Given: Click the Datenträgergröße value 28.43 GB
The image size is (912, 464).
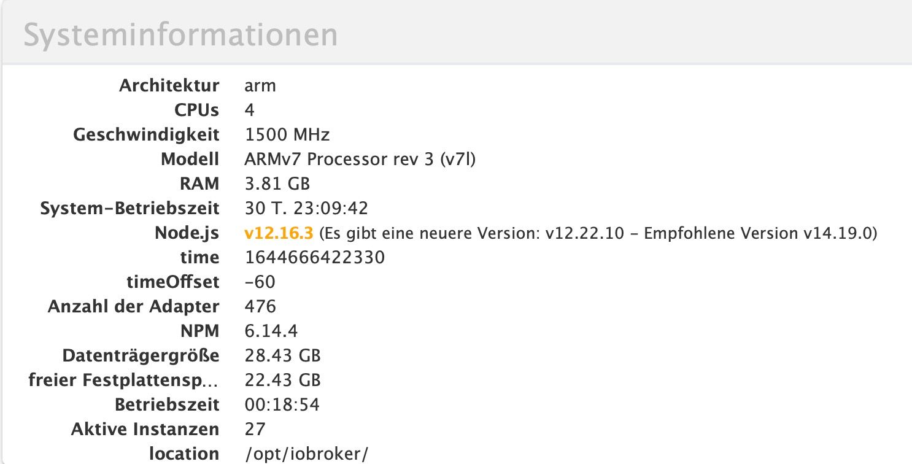Looking at the screenshot, I should point(282,355).
